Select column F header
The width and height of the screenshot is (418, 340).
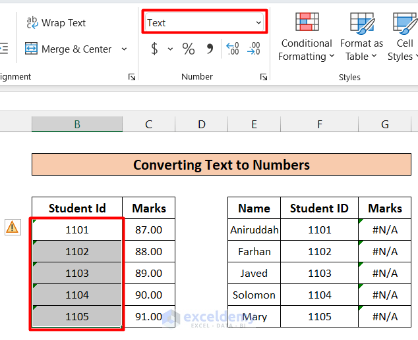(319, 124)
